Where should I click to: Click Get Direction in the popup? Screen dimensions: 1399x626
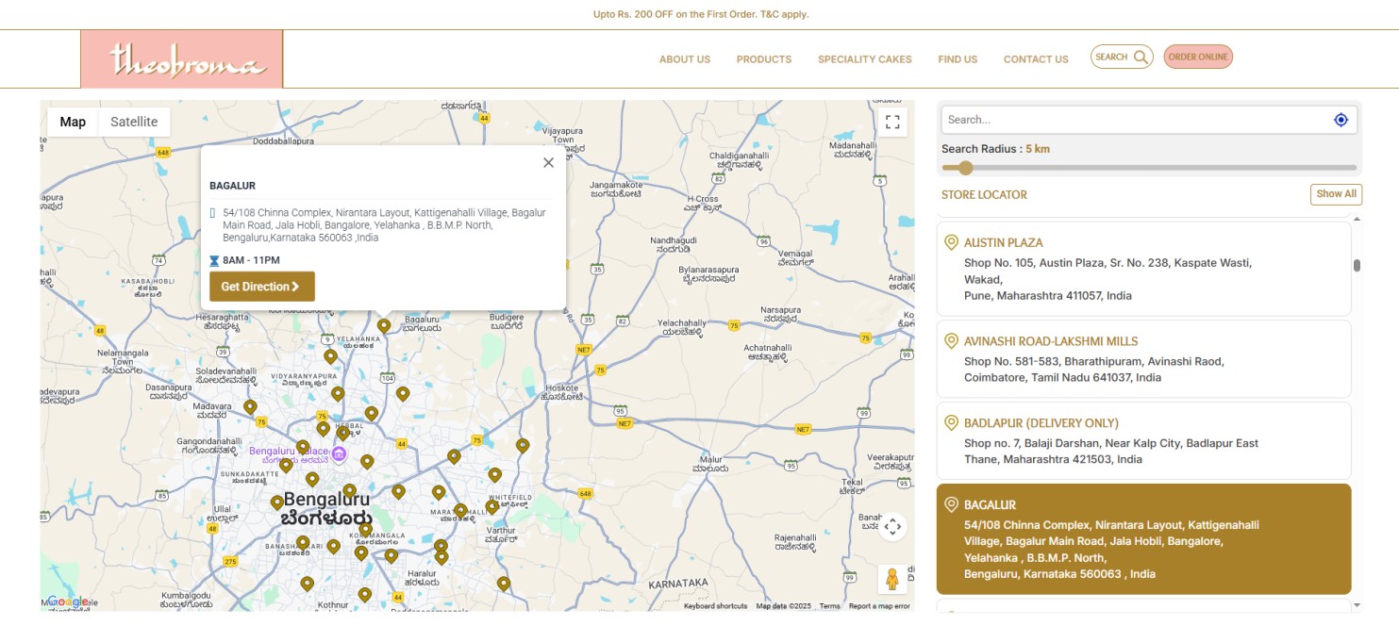[x=261, y=286]
